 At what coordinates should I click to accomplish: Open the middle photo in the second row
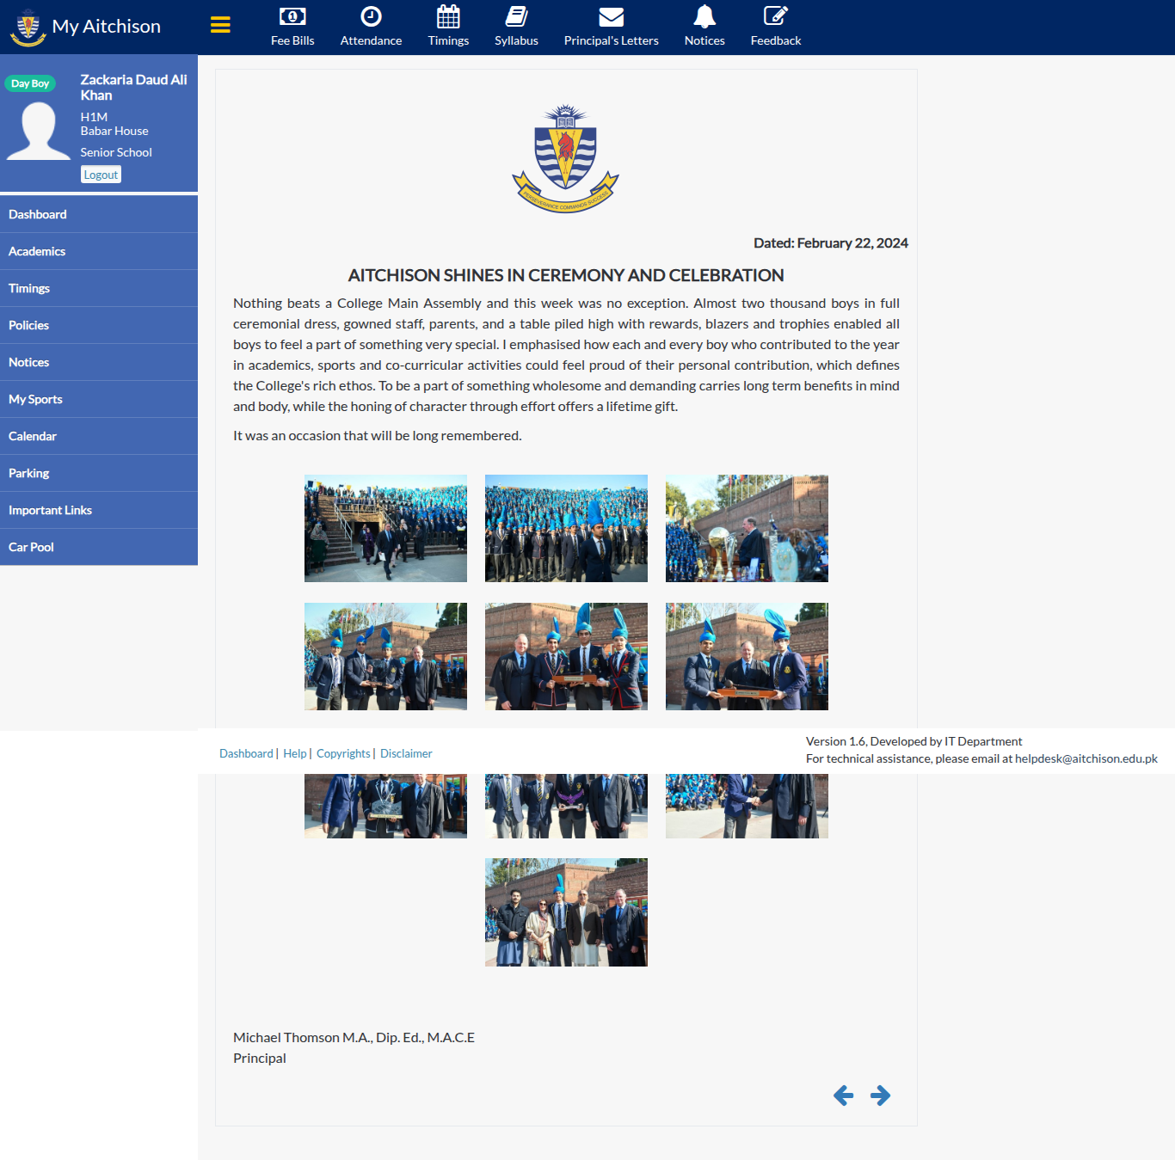pyautogui.click(x=566, y=656)
